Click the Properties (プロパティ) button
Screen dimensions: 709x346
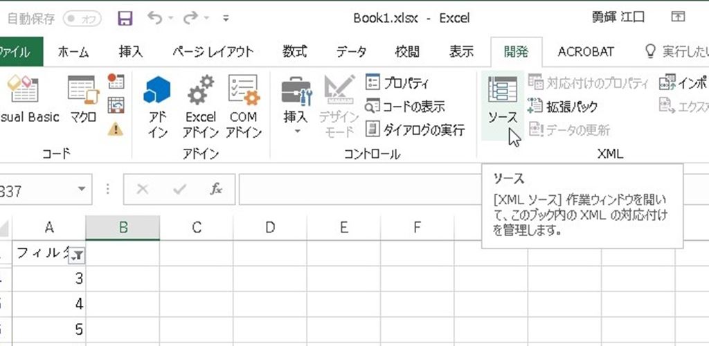[x=398, y=84]
